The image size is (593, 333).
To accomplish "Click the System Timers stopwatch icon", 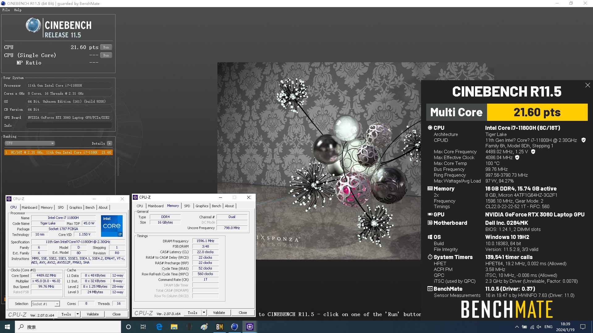I will point(430,257).
